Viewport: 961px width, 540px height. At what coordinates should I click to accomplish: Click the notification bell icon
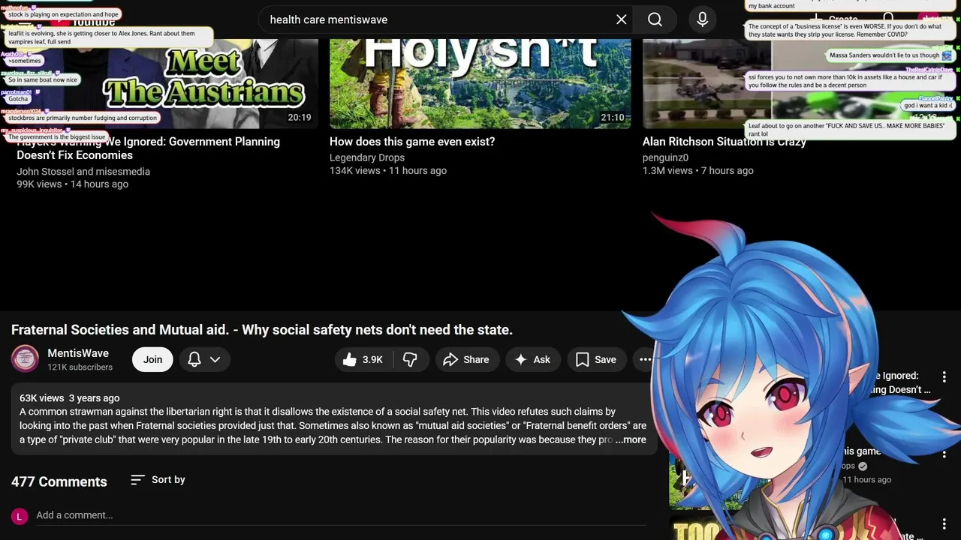coord(194,359)
